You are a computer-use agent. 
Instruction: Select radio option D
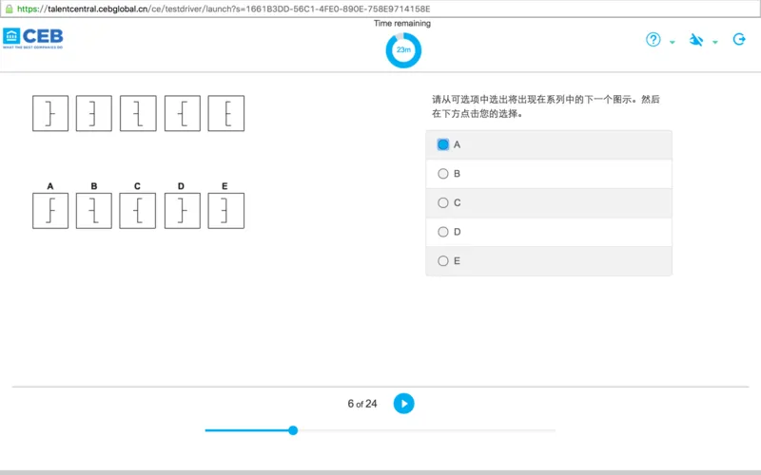pyautogui.click(x=443, y=232)
